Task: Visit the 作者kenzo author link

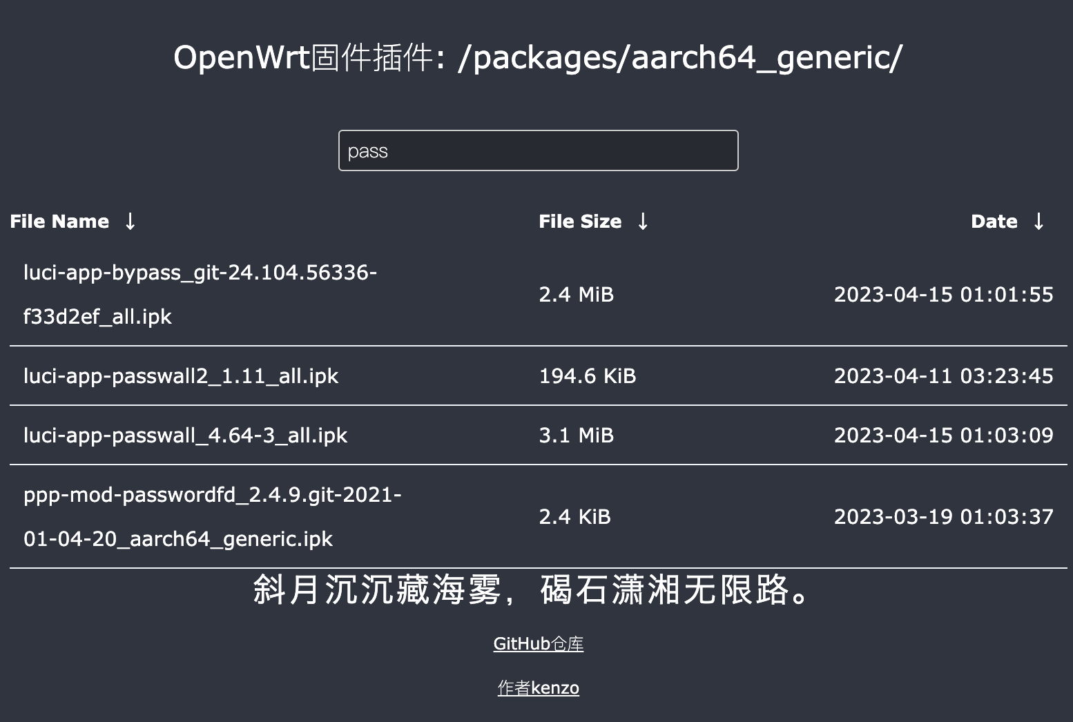Action: (538, 688)
